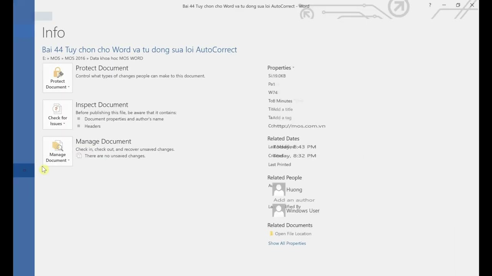Screen dimensions: 492x276
Task: Click 'Document properties and author's name' item
Action: click(x=124, y=119)
